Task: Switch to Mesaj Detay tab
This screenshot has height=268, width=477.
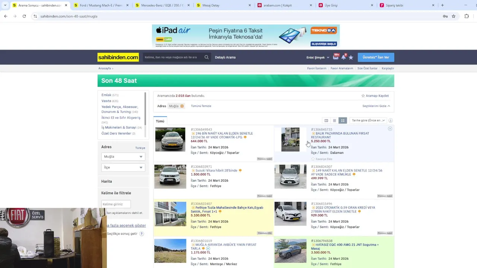Action: pos(224,5)
